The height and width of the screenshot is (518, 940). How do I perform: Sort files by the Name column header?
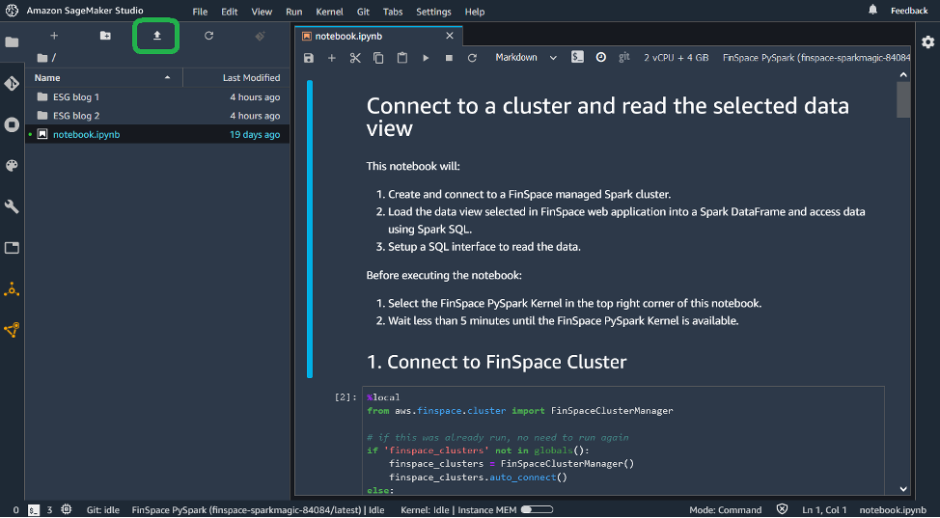tap(104, 78)
